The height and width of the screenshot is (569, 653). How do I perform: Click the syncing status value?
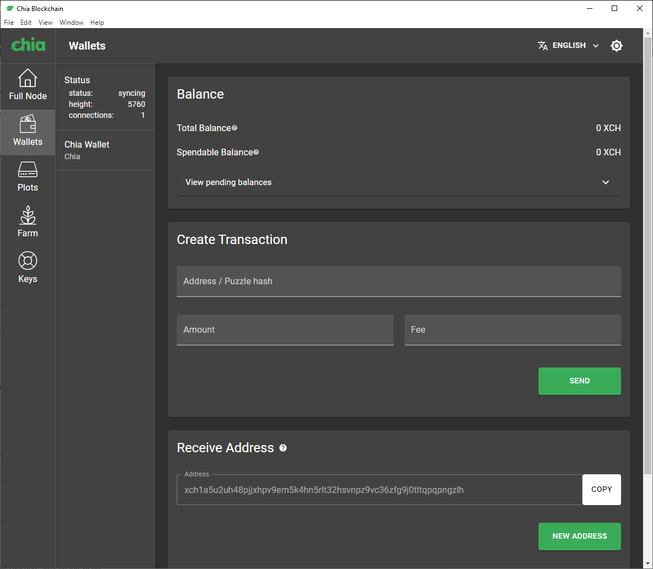132,93
